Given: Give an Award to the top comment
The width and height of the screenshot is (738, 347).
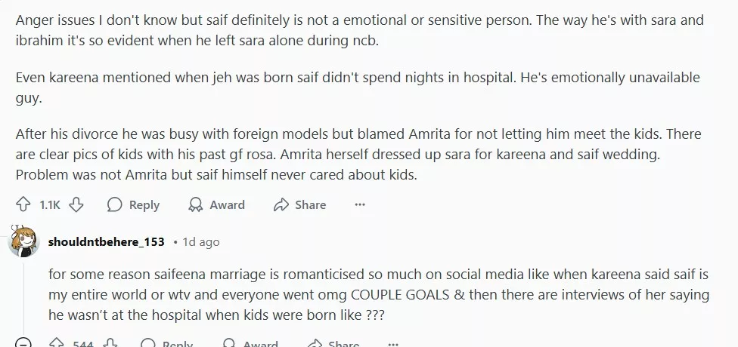Looking at the screenshot, I should pyautogui.click(x=216, y=204).
